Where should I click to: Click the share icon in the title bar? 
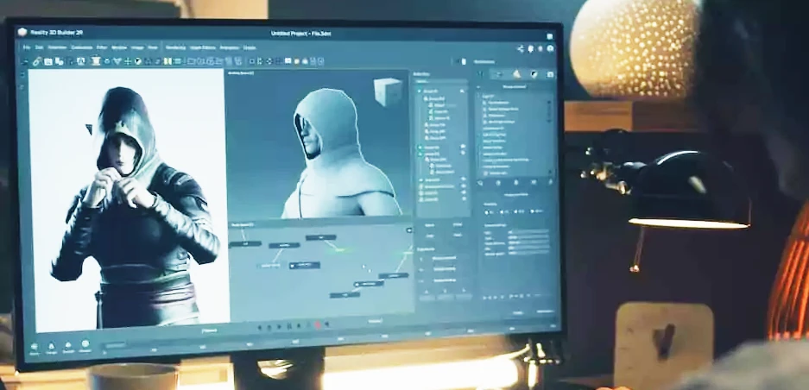click(x=521, y=48)
